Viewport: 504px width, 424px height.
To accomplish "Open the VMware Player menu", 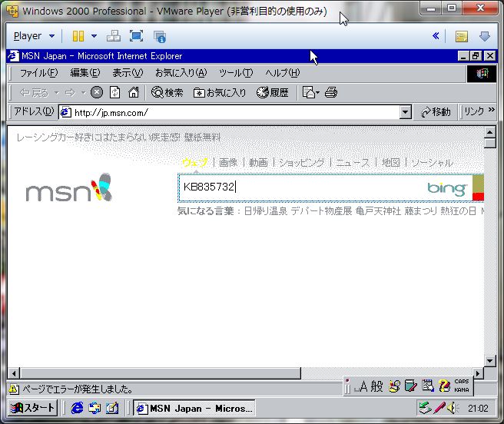I will tap(34, 36).
